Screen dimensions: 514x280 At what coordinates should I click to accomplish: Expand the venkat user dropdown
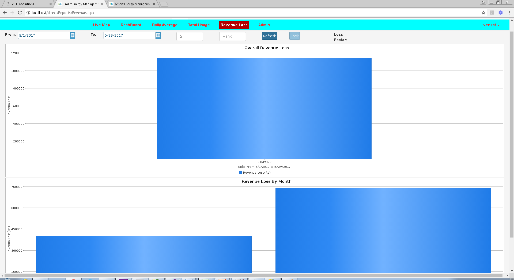pyautogui.click(x=491, y=25)
